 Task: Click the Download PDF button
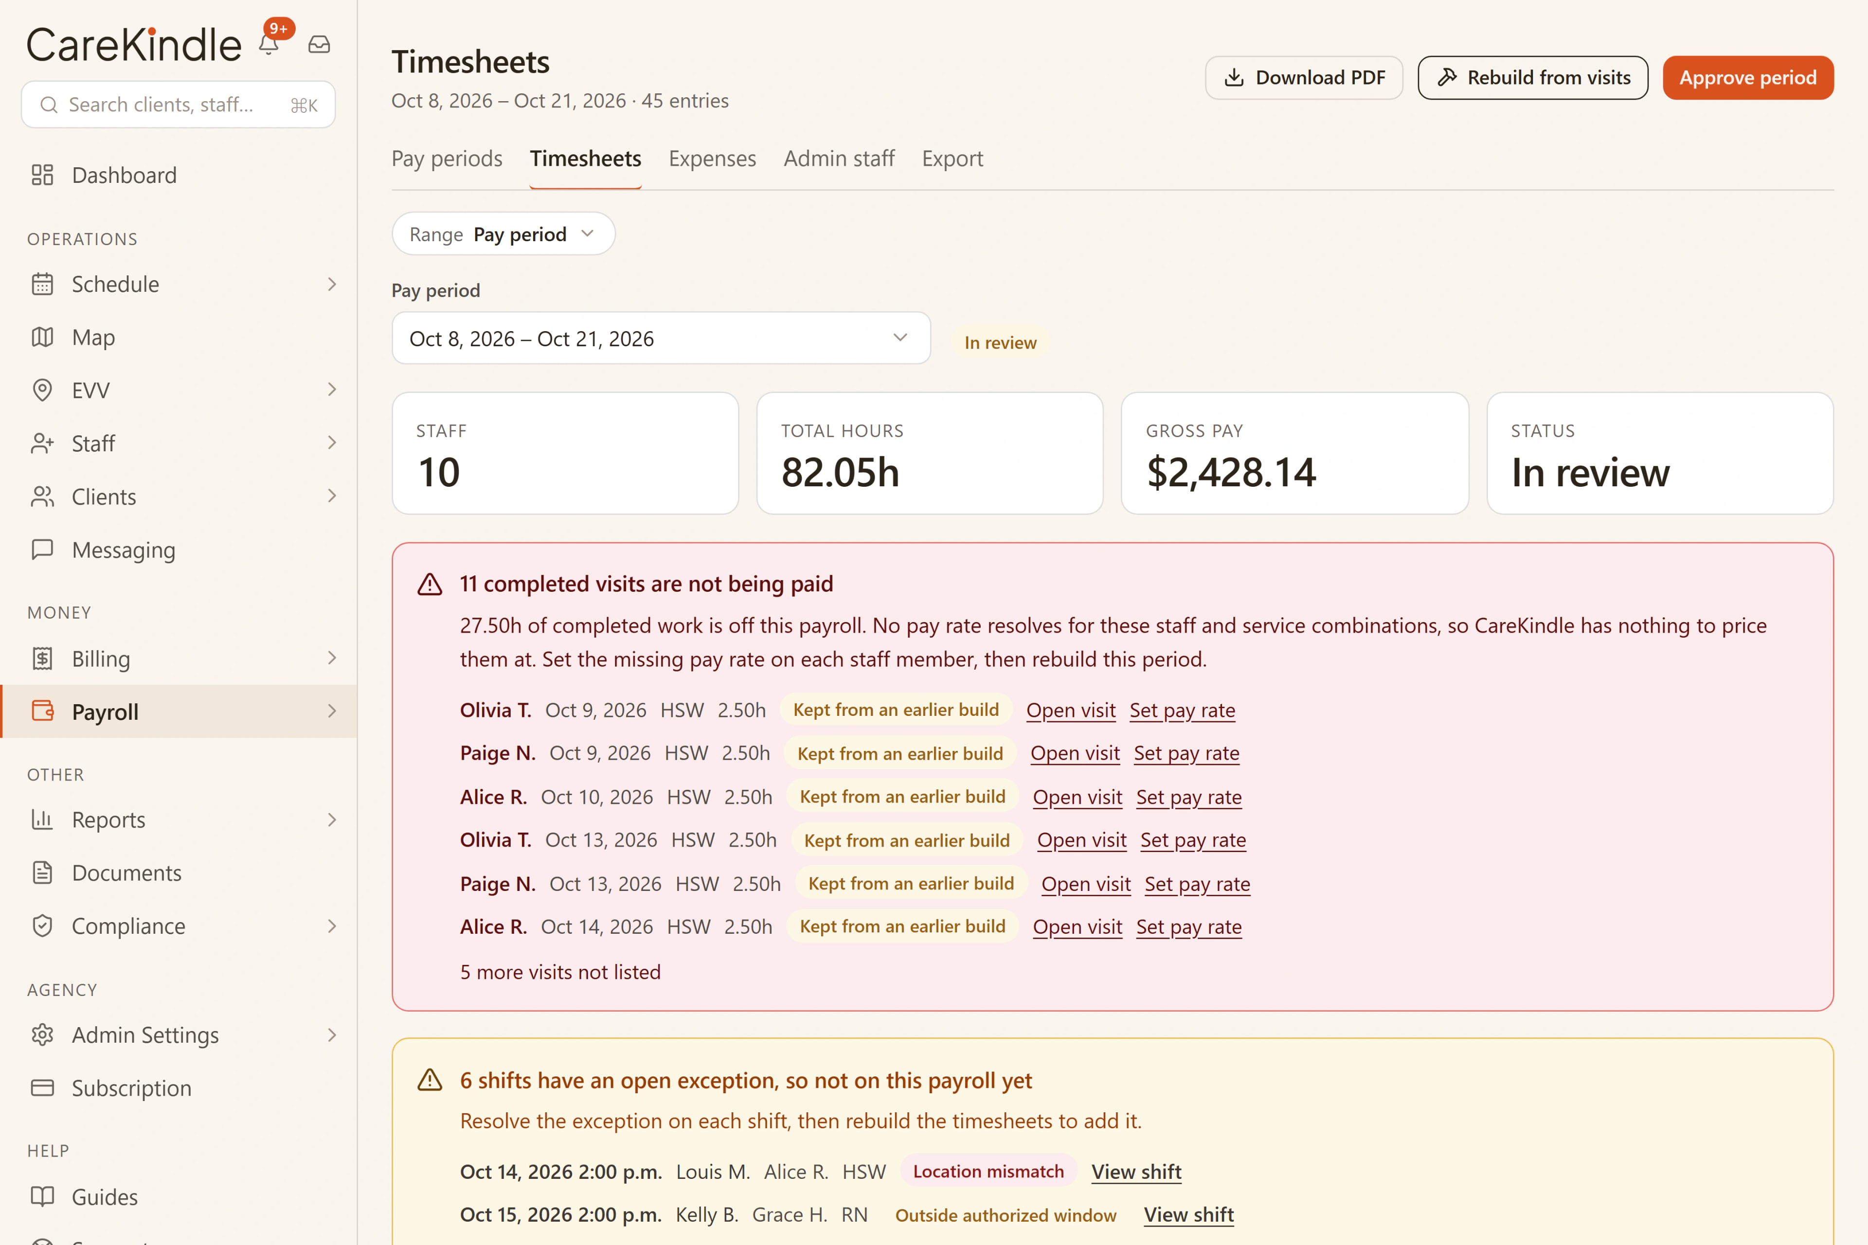click(1304, 78)
